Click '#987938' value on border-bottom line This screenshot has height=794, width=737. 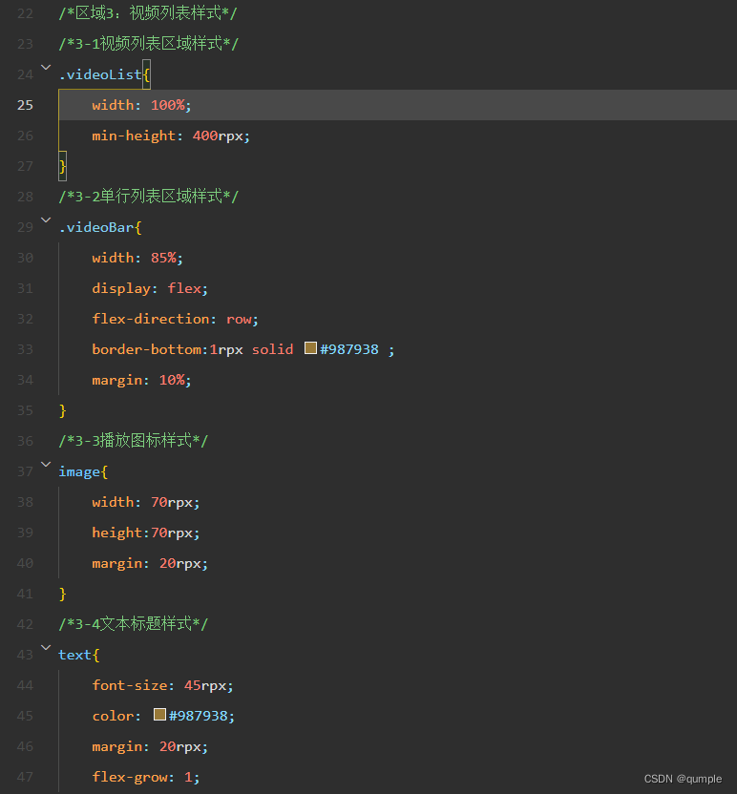(x=349, y=349)
